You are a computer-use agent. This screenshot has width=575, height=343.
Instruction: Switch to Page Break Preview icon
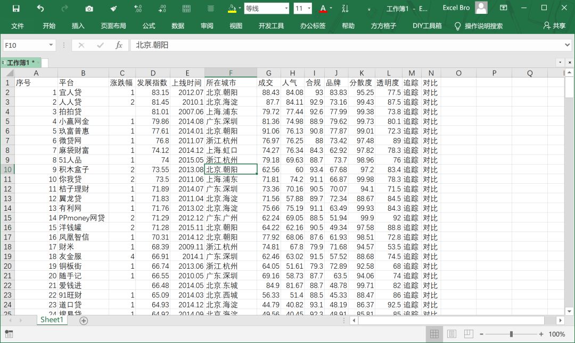pyautogui.click(x=469, y=334)
